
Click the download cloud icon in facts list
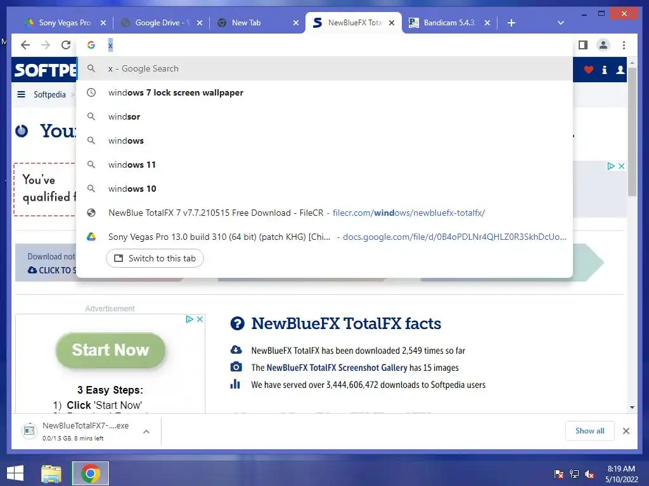(236, 349)
